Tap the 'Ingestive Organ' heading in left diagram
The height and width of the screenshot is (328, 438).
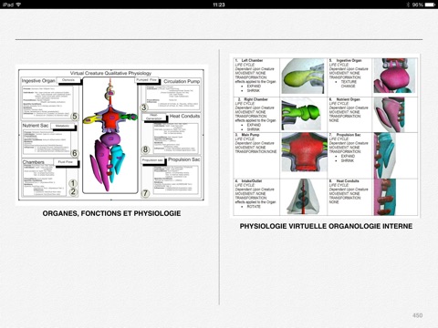[x=38, y=81]
